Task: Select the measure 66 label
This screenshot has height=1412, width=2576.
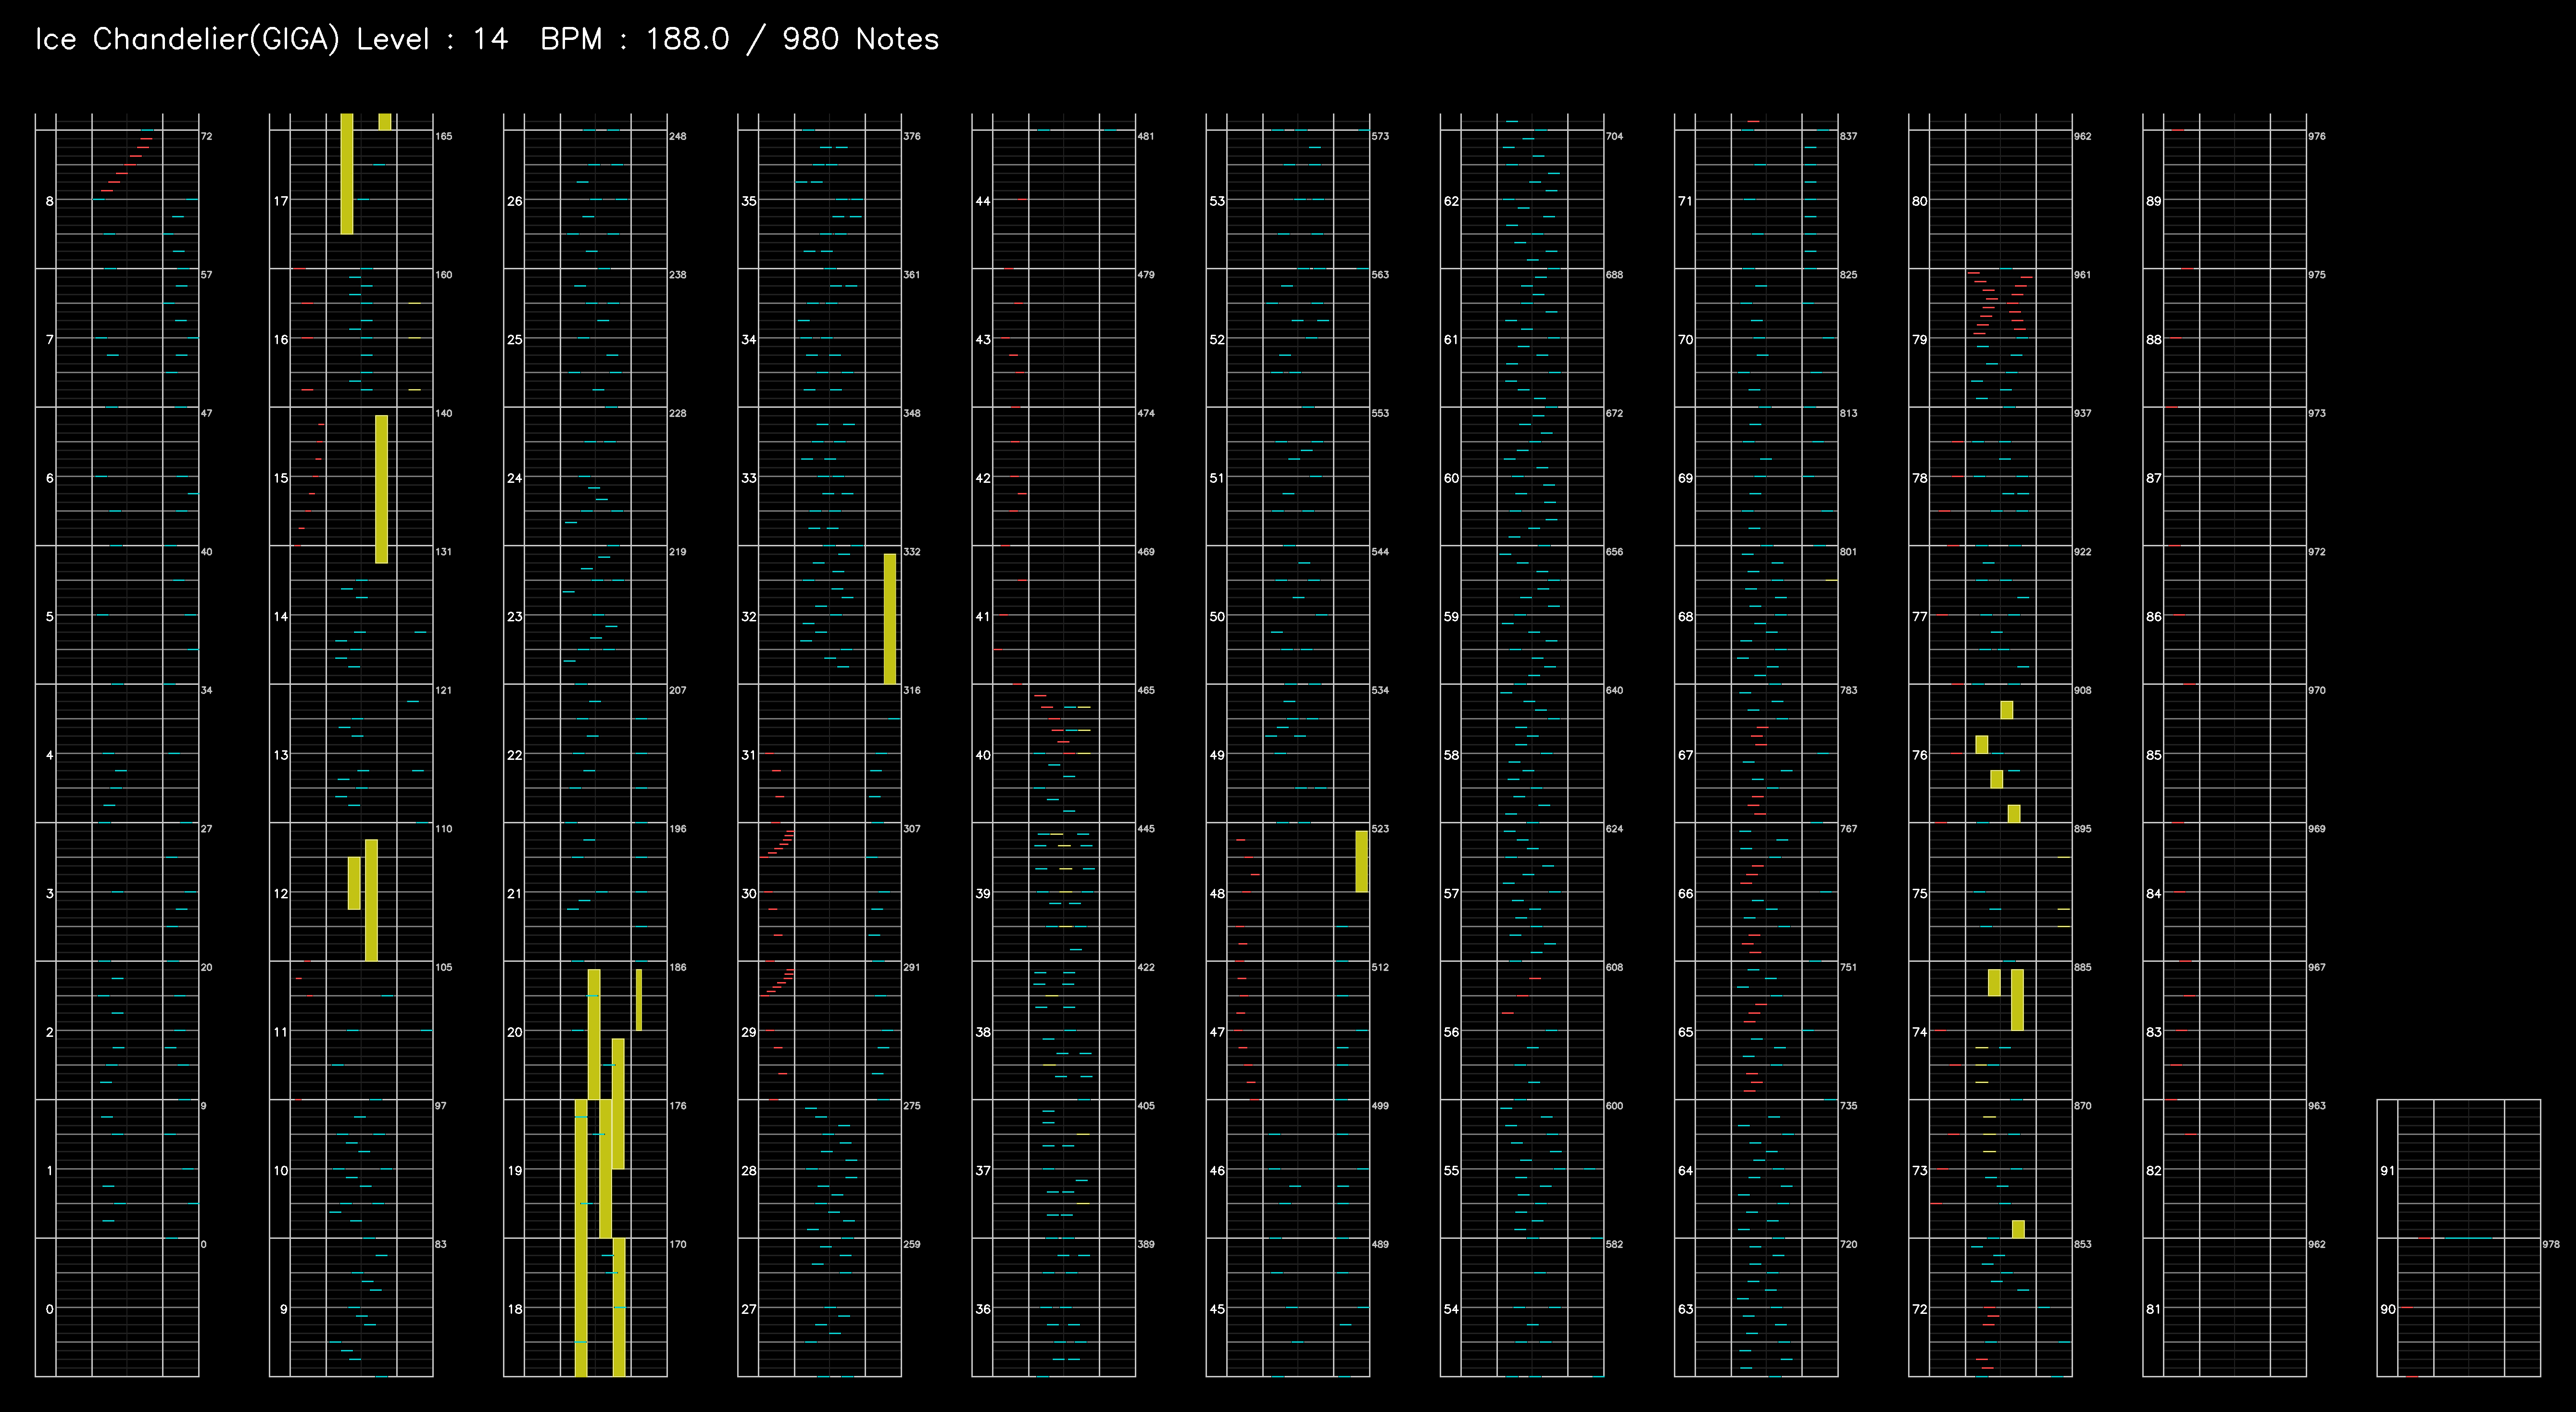Action: tap(1685, 894)
